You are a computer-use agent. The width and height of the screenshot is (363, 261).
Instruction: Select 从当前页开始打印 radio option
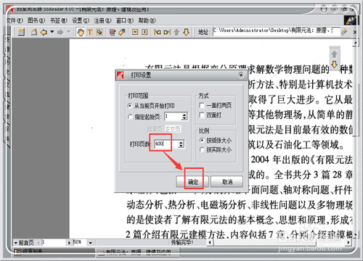[130, 106]
